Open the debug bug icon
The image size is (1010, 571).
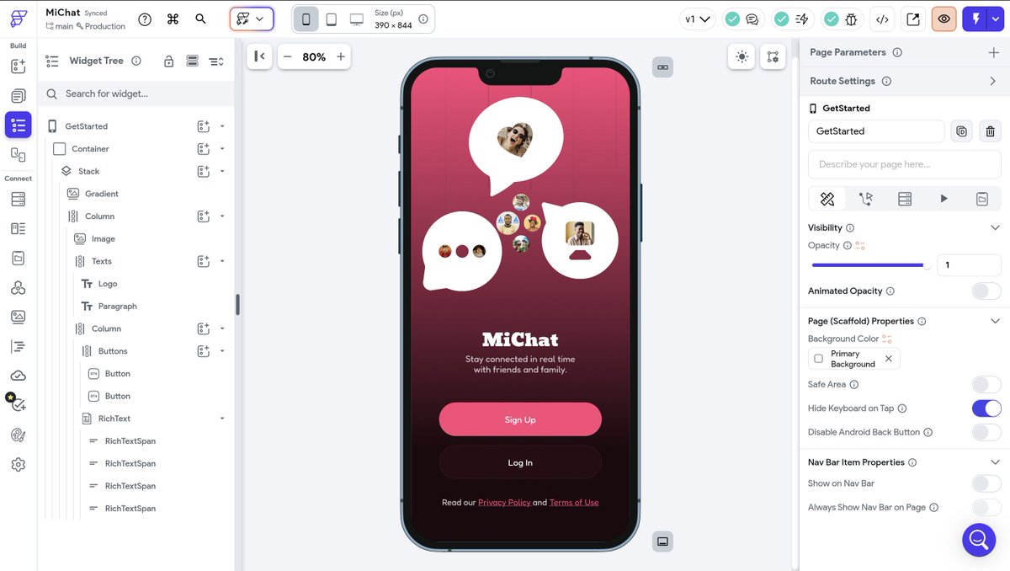click(x=852, y=19)
